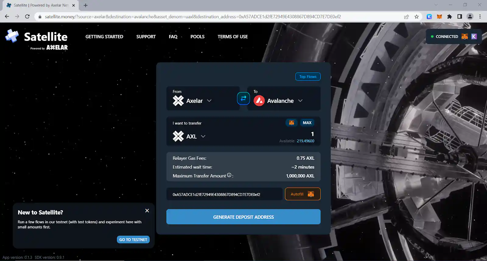The image size is (487, 261).
Task: Click Autofill address button
Action: [x=303, y=194]
